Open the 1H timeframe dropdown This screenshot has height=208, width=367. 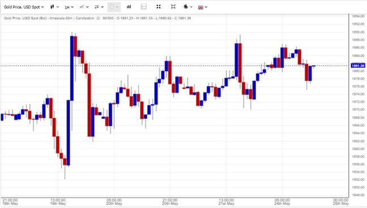69,7
